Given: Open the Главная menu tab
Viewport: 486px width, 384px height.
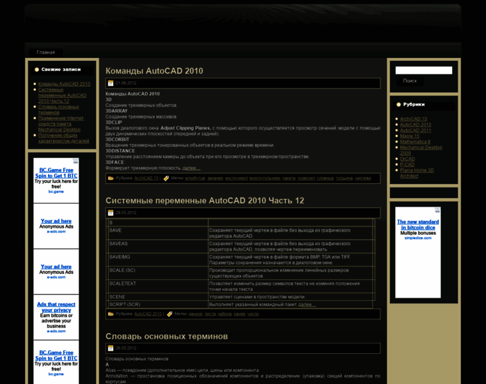Looking at the screenshot, I should click(45, 52).
